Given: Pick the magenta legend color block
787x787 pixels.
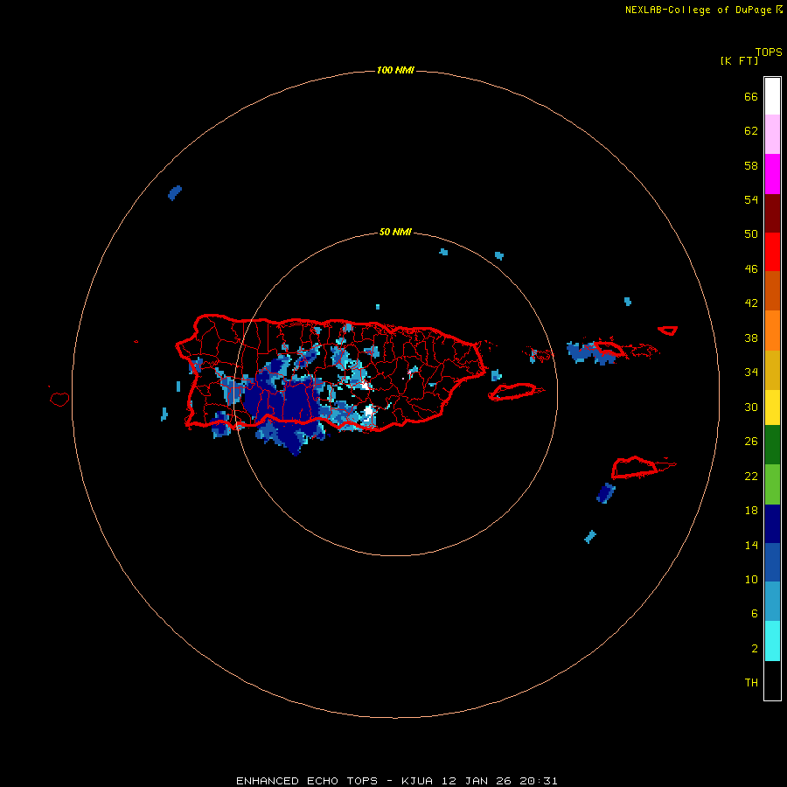Looking at the screenshot, I should coord(772,174).
